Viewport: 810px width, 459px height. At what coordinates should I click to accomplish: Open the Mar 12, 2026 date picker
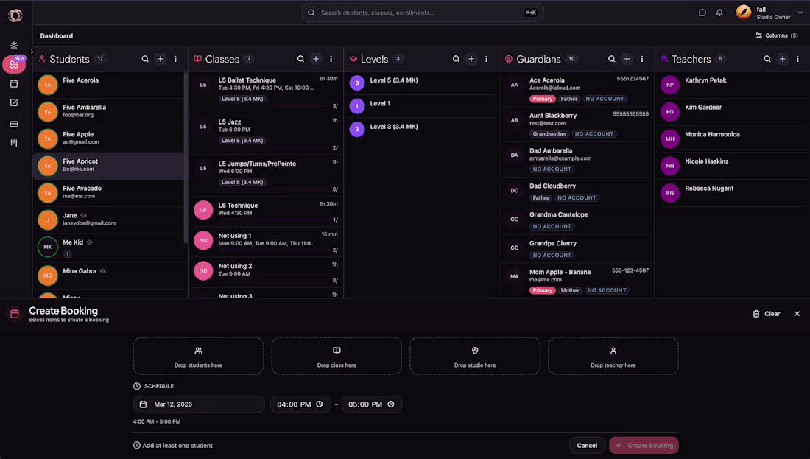[x=199, y=404]
